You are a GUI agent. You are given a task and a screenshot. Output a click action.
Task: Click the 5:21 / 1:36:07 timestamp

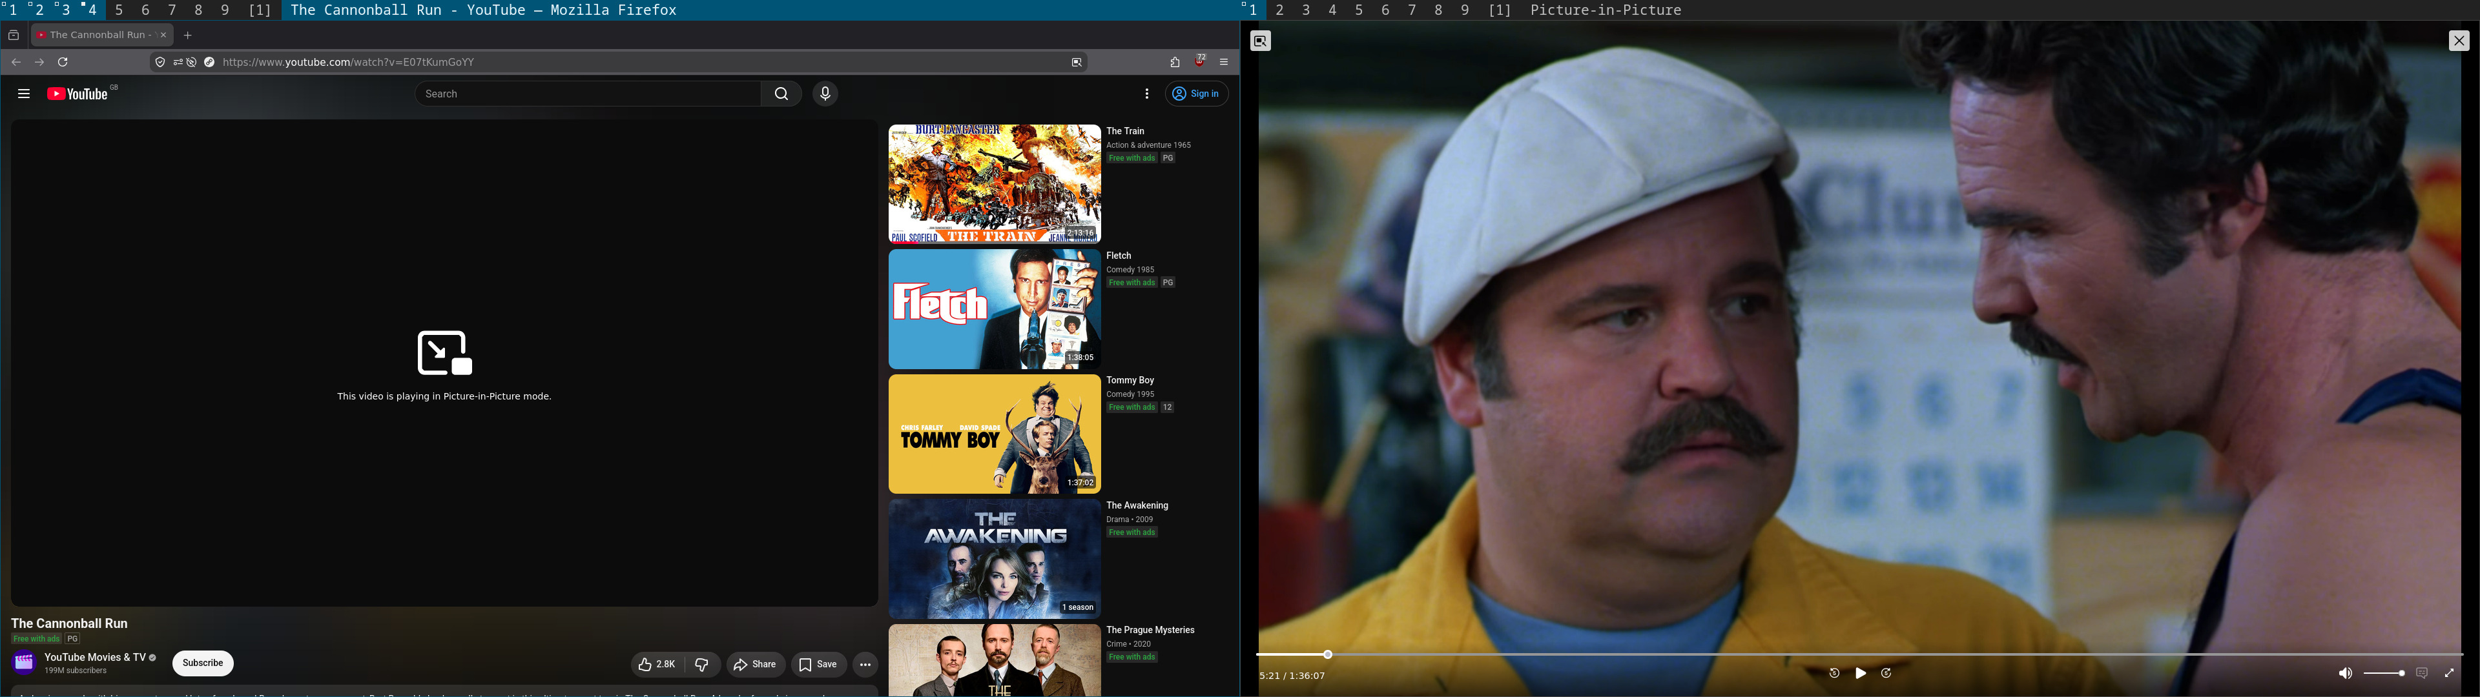1292,676
